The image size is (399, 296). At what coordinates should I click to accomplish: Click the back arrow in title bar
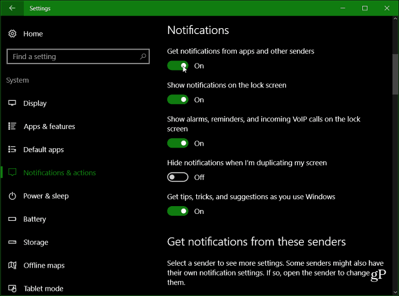12,8
